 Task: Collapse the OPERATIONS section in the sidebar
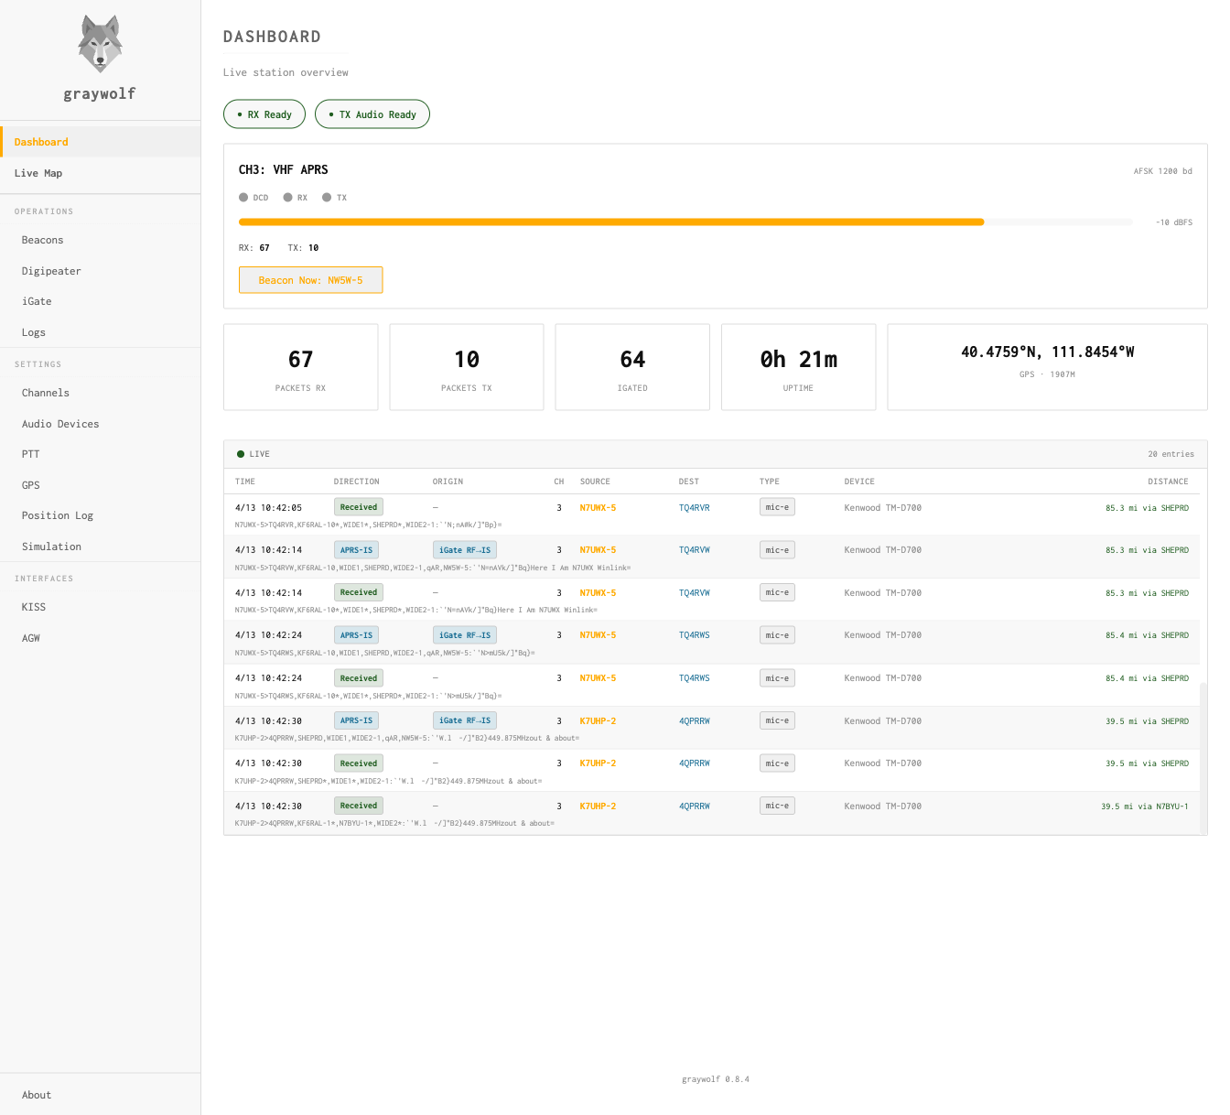[43, 211]
